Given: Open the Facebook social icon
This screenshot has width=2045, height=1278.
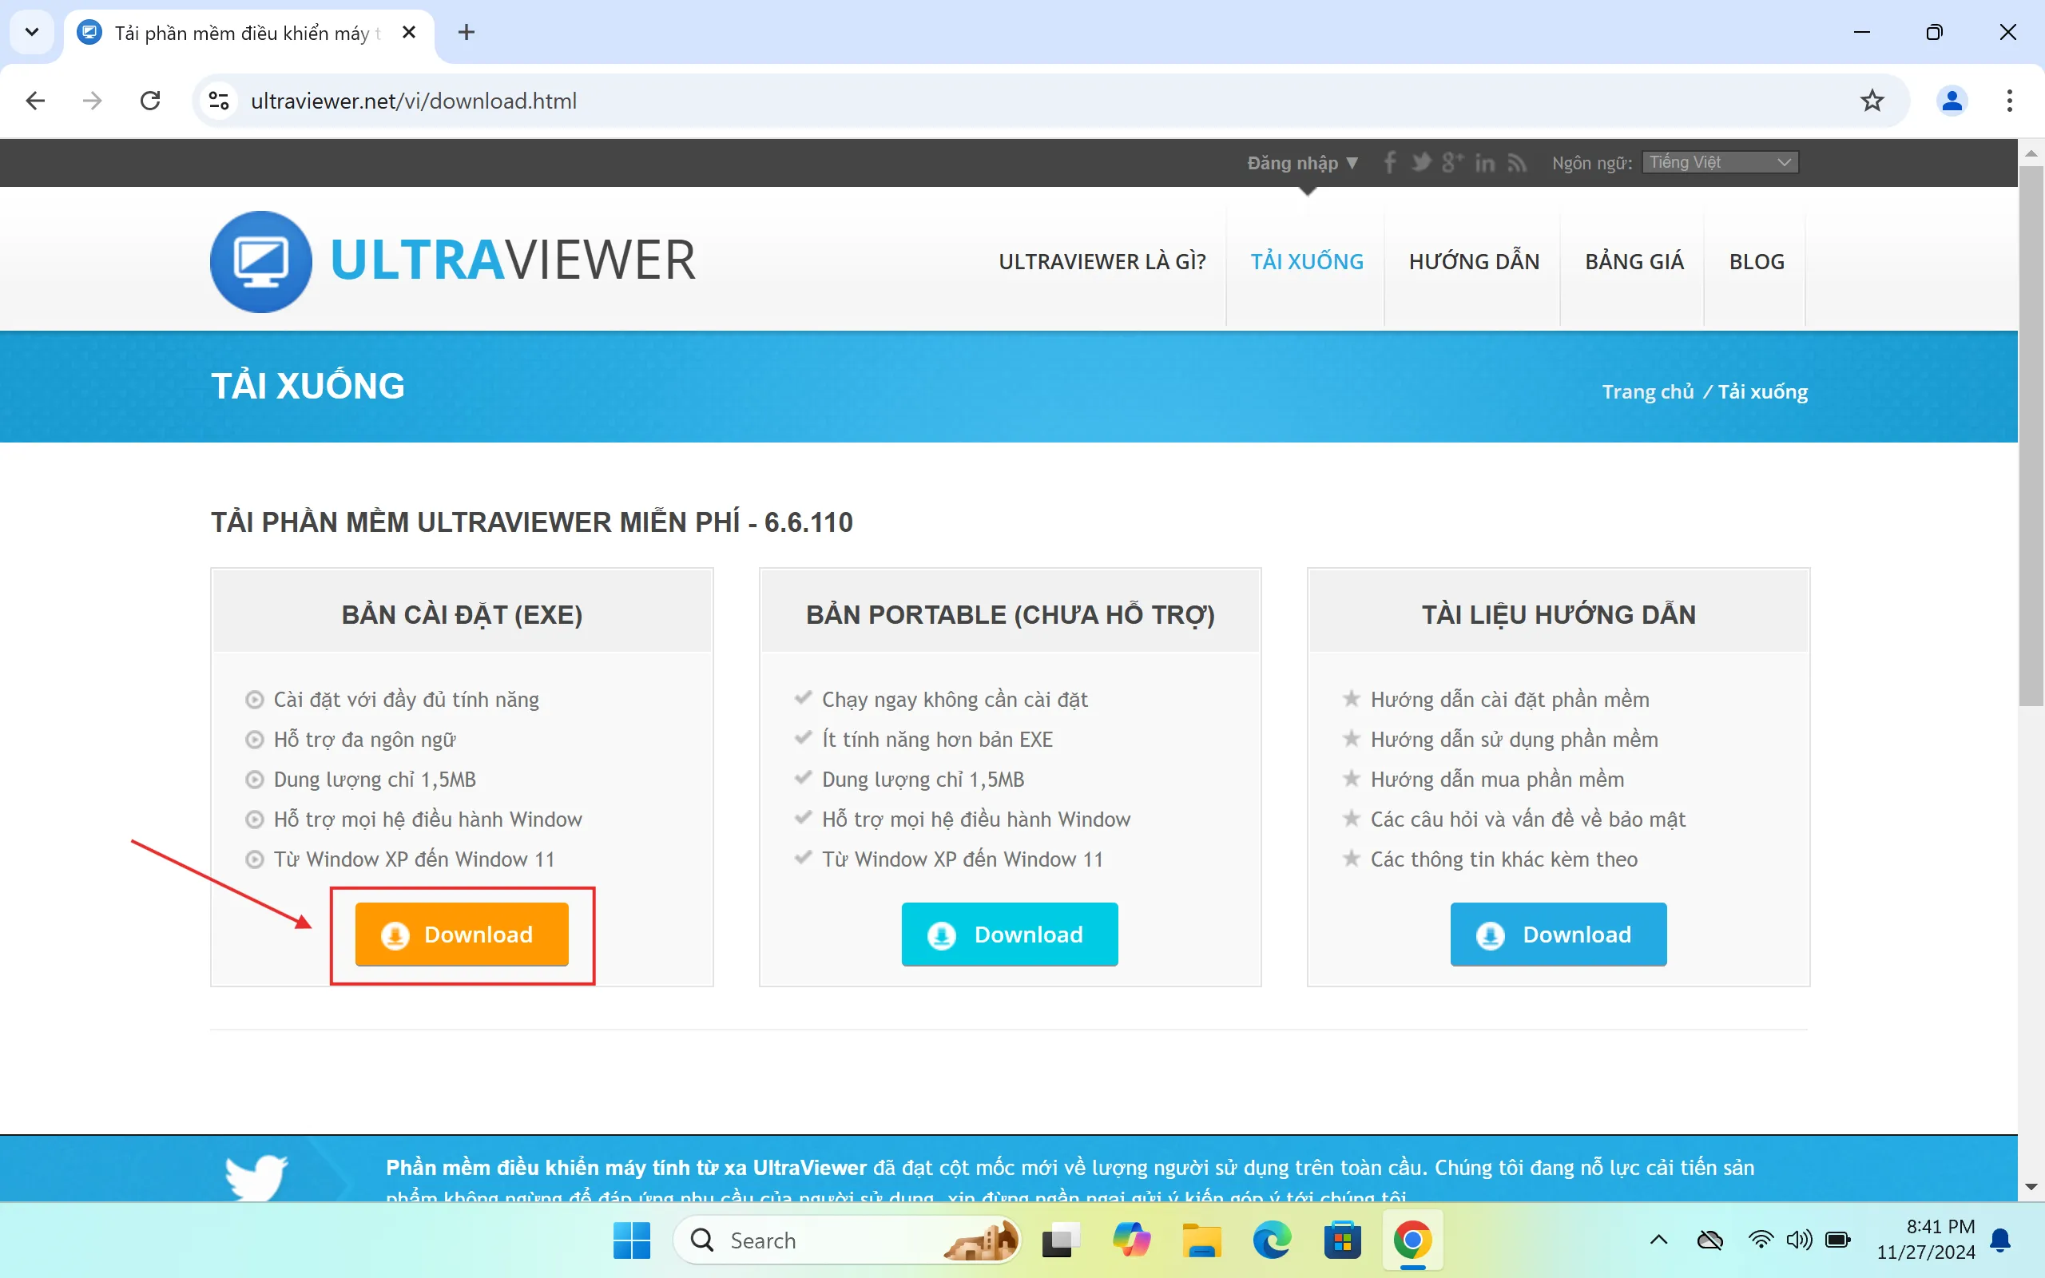Looking at the screenshot, I should tap(1389, 162).
